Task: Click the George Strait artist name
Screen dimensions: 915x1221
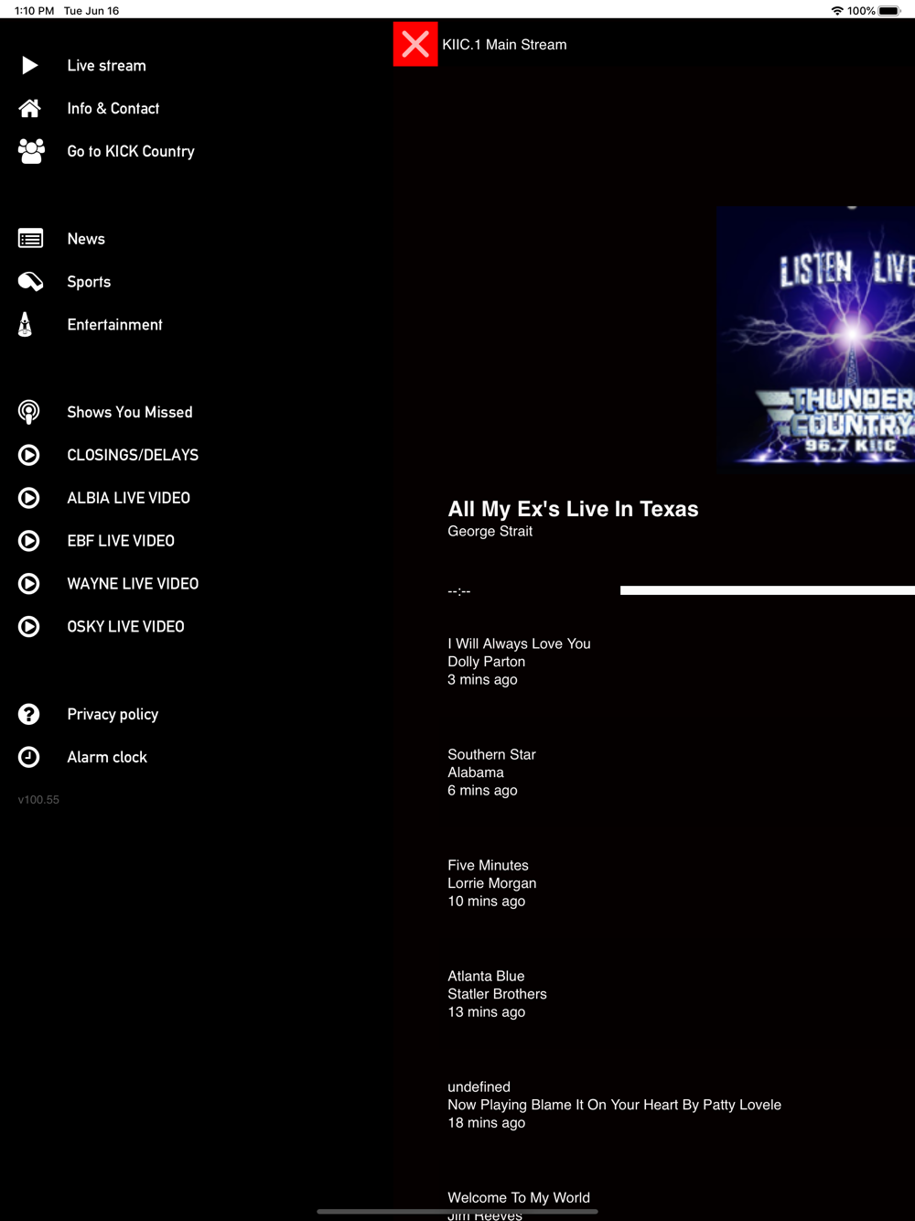Action: (490, 531)
